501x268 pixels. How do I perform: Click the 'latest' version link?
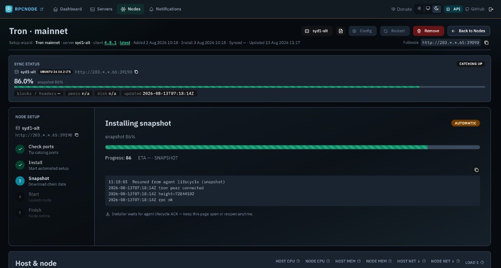tap(125, 43)
